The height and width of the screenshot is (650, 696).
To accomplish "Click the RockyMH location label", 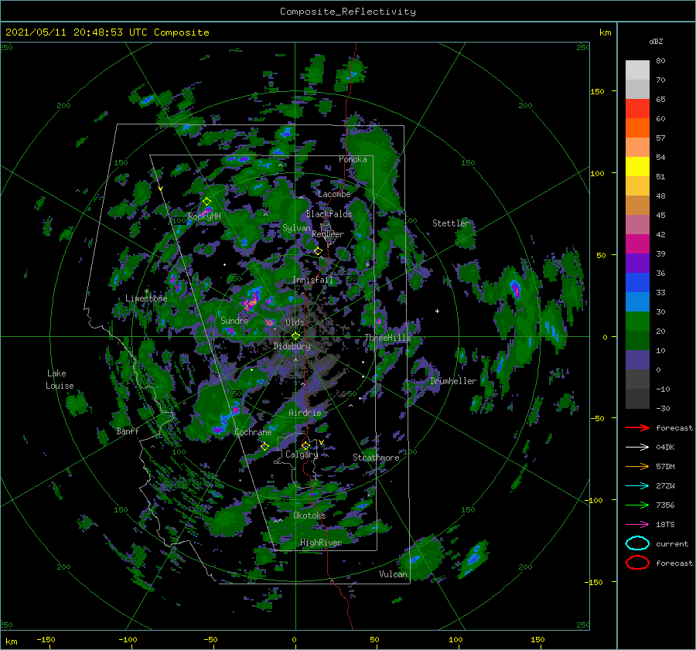I will 204,216.
